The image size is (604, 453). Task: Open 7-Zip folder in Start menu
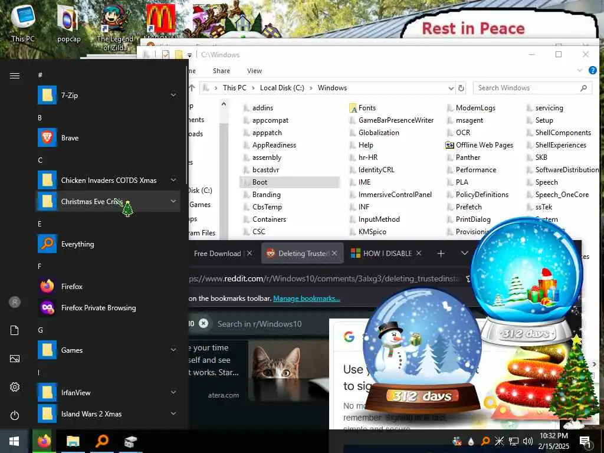(108, 95)
